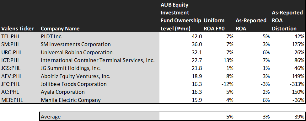Select the Company Name column header

(x=60, y=29)
